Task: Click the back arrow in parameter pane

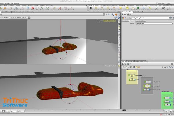Action: tap(123, 14)
